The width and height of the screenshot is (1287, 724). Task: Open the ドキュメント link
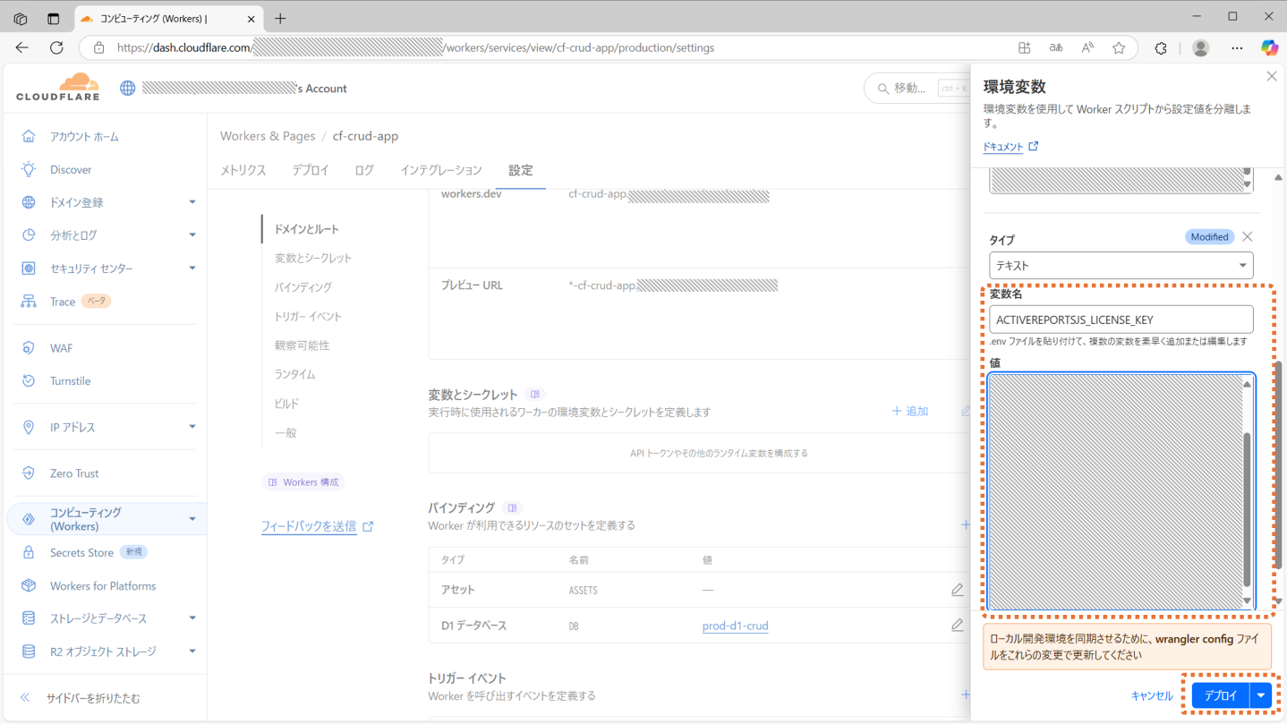(x=1011, y=147)
